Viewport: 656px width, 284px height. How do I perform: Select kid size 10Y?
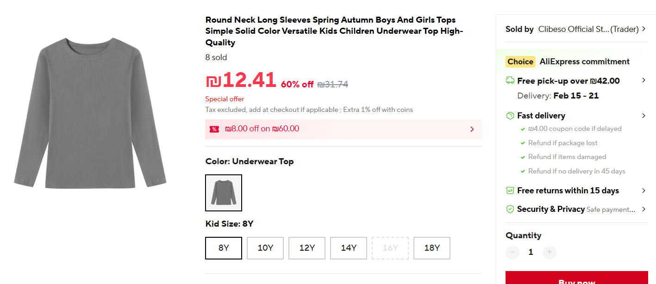click(x=265, y=248)
